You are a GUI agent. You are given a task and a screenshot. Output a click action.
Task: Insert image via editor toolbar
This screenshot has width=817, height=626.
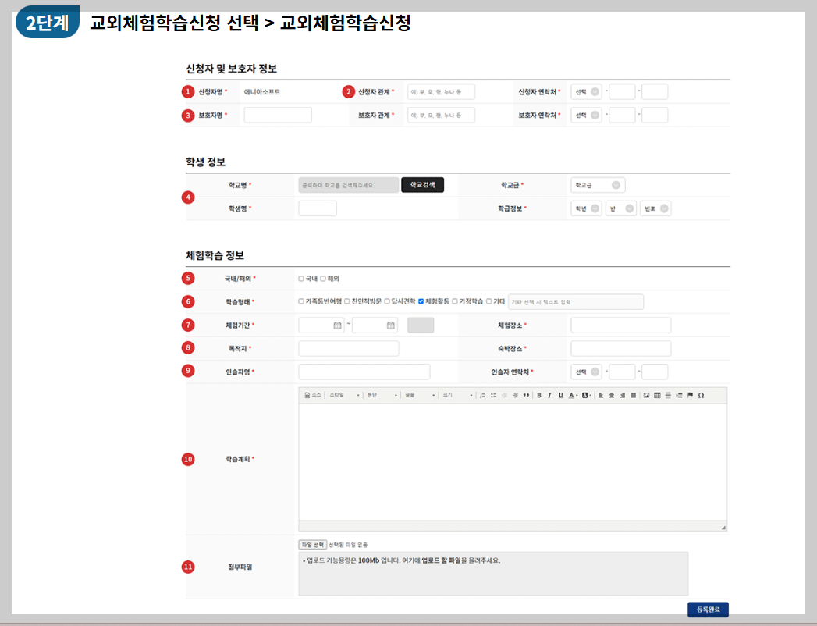coord(646,395)
